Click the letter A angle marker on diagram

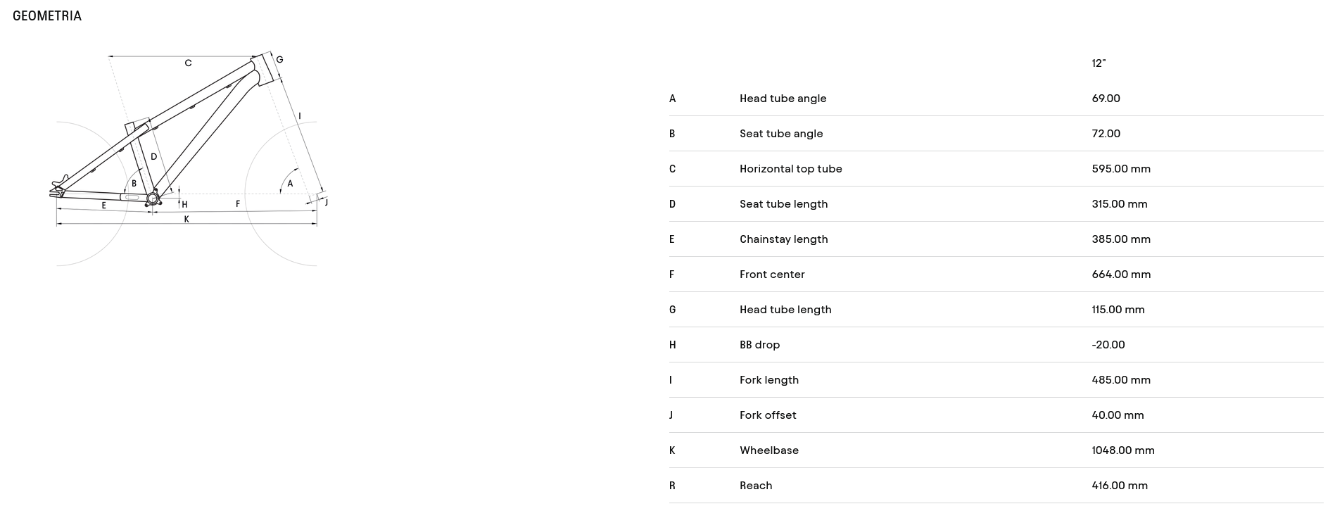click(290, 184)
